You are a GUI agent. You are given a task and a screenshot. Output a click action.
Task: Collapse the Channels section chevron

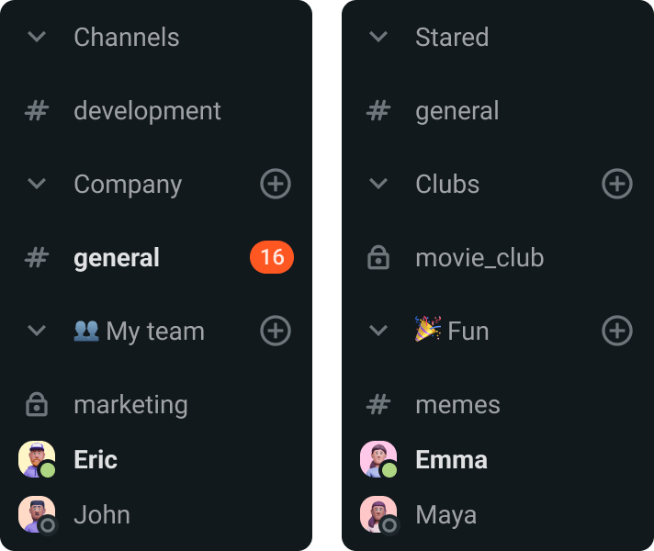pyautogui.click(x=37, y=37)
